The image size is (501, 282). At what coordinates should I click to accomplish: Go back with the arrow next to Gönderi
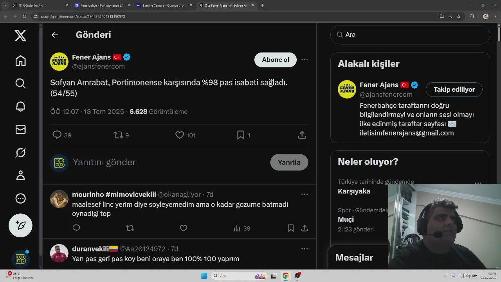point(55,35)
